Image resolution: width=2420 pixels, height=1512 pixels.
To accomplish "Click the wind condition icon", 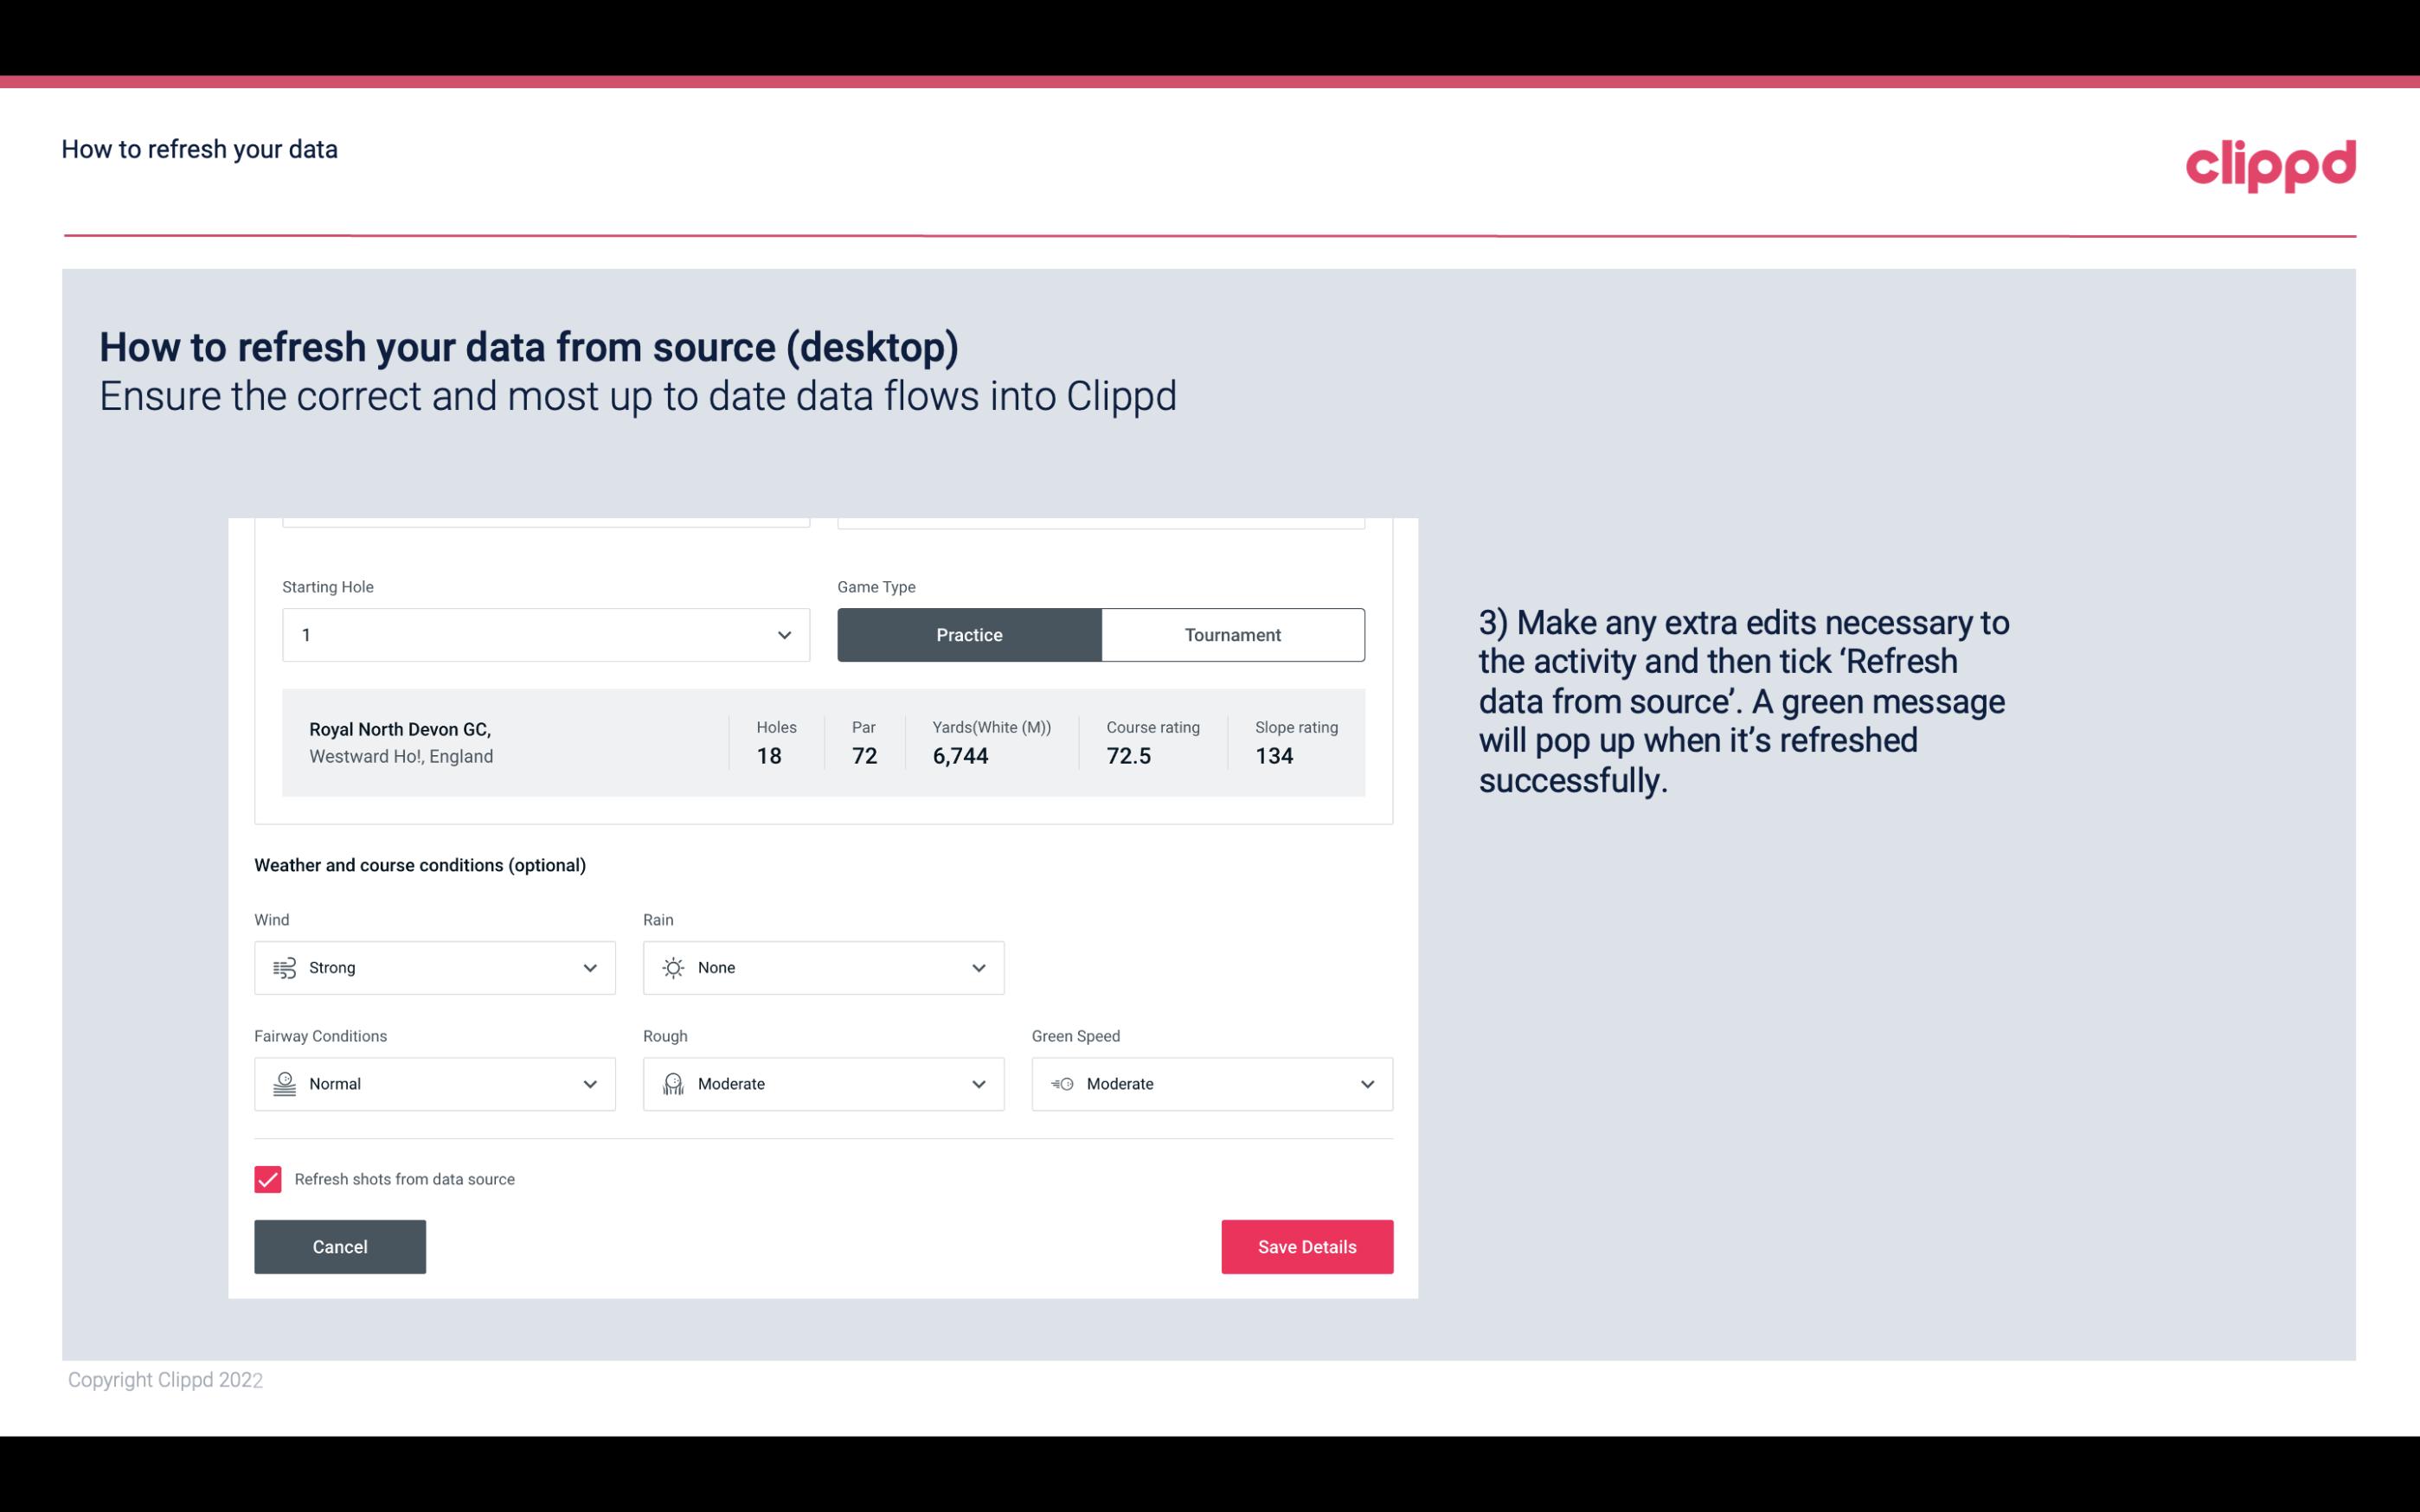I will coord(284,967).
